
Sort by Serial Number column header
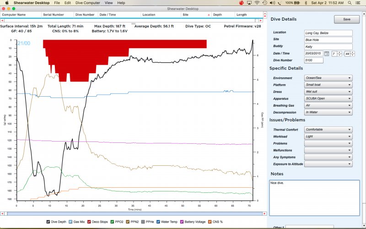click(58, 15)
